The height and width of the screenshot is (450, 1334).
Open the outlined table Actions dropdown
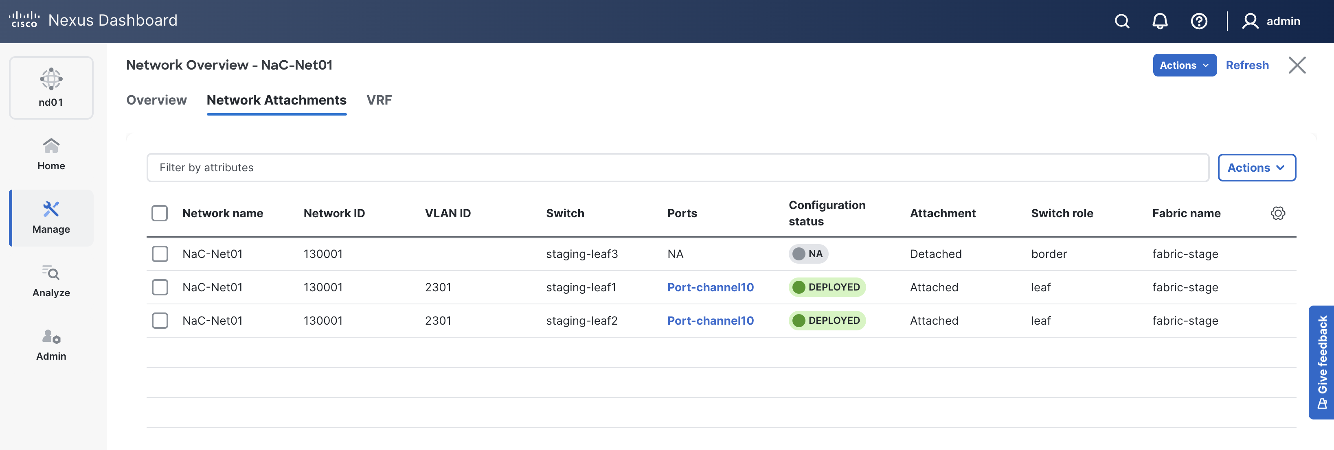point(1256,168)
